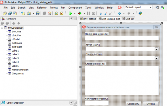
Task: Click the green Run arrow icon
Action: [70, 13]
